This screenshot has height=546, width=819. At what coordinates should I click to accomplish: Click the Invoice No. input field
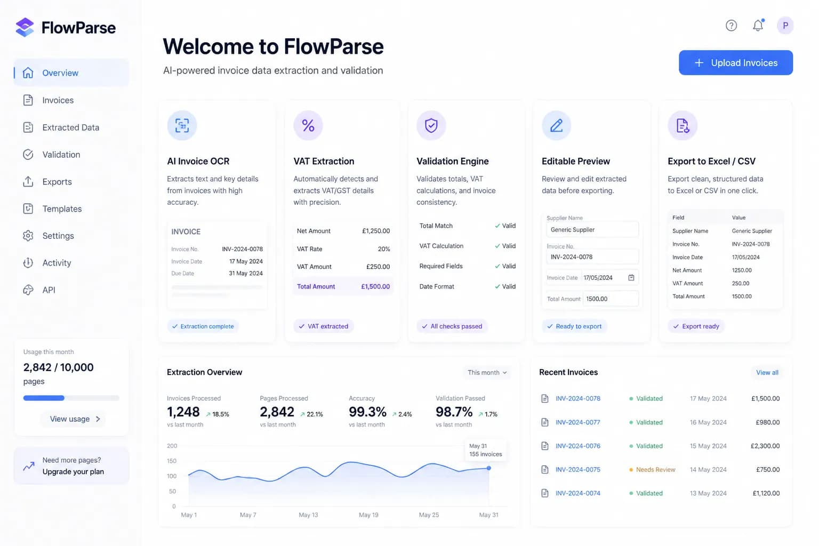(x=592, y=257)
